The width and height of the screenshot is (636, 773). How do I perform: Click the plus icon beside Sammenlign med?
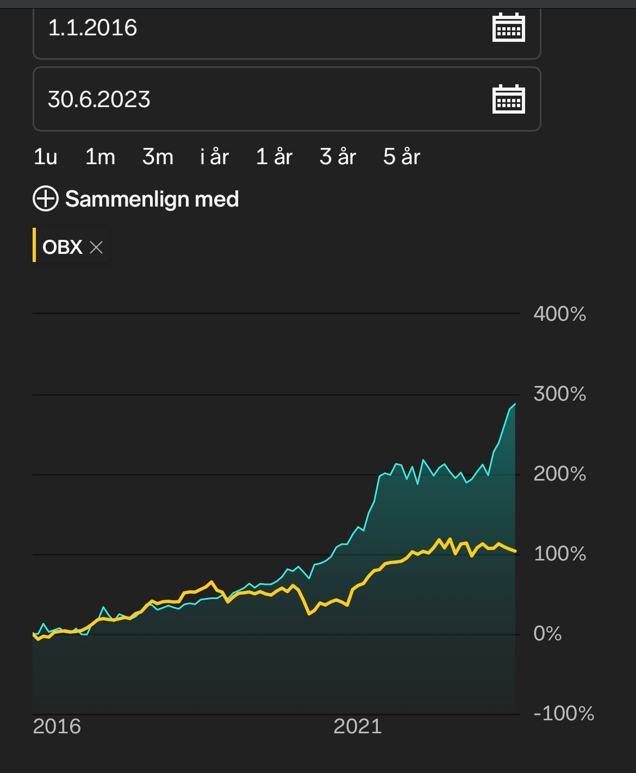coord(46,199)
